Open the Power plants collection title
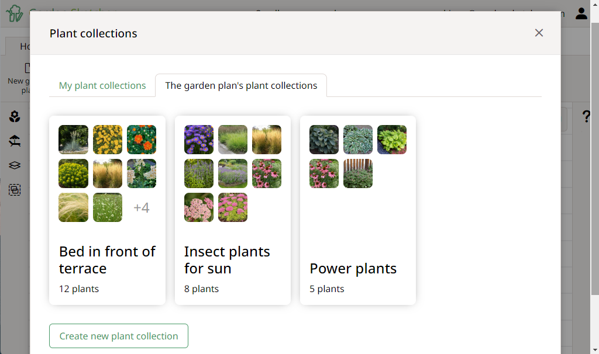Screen dimensions: 599x354 [353, 269]
